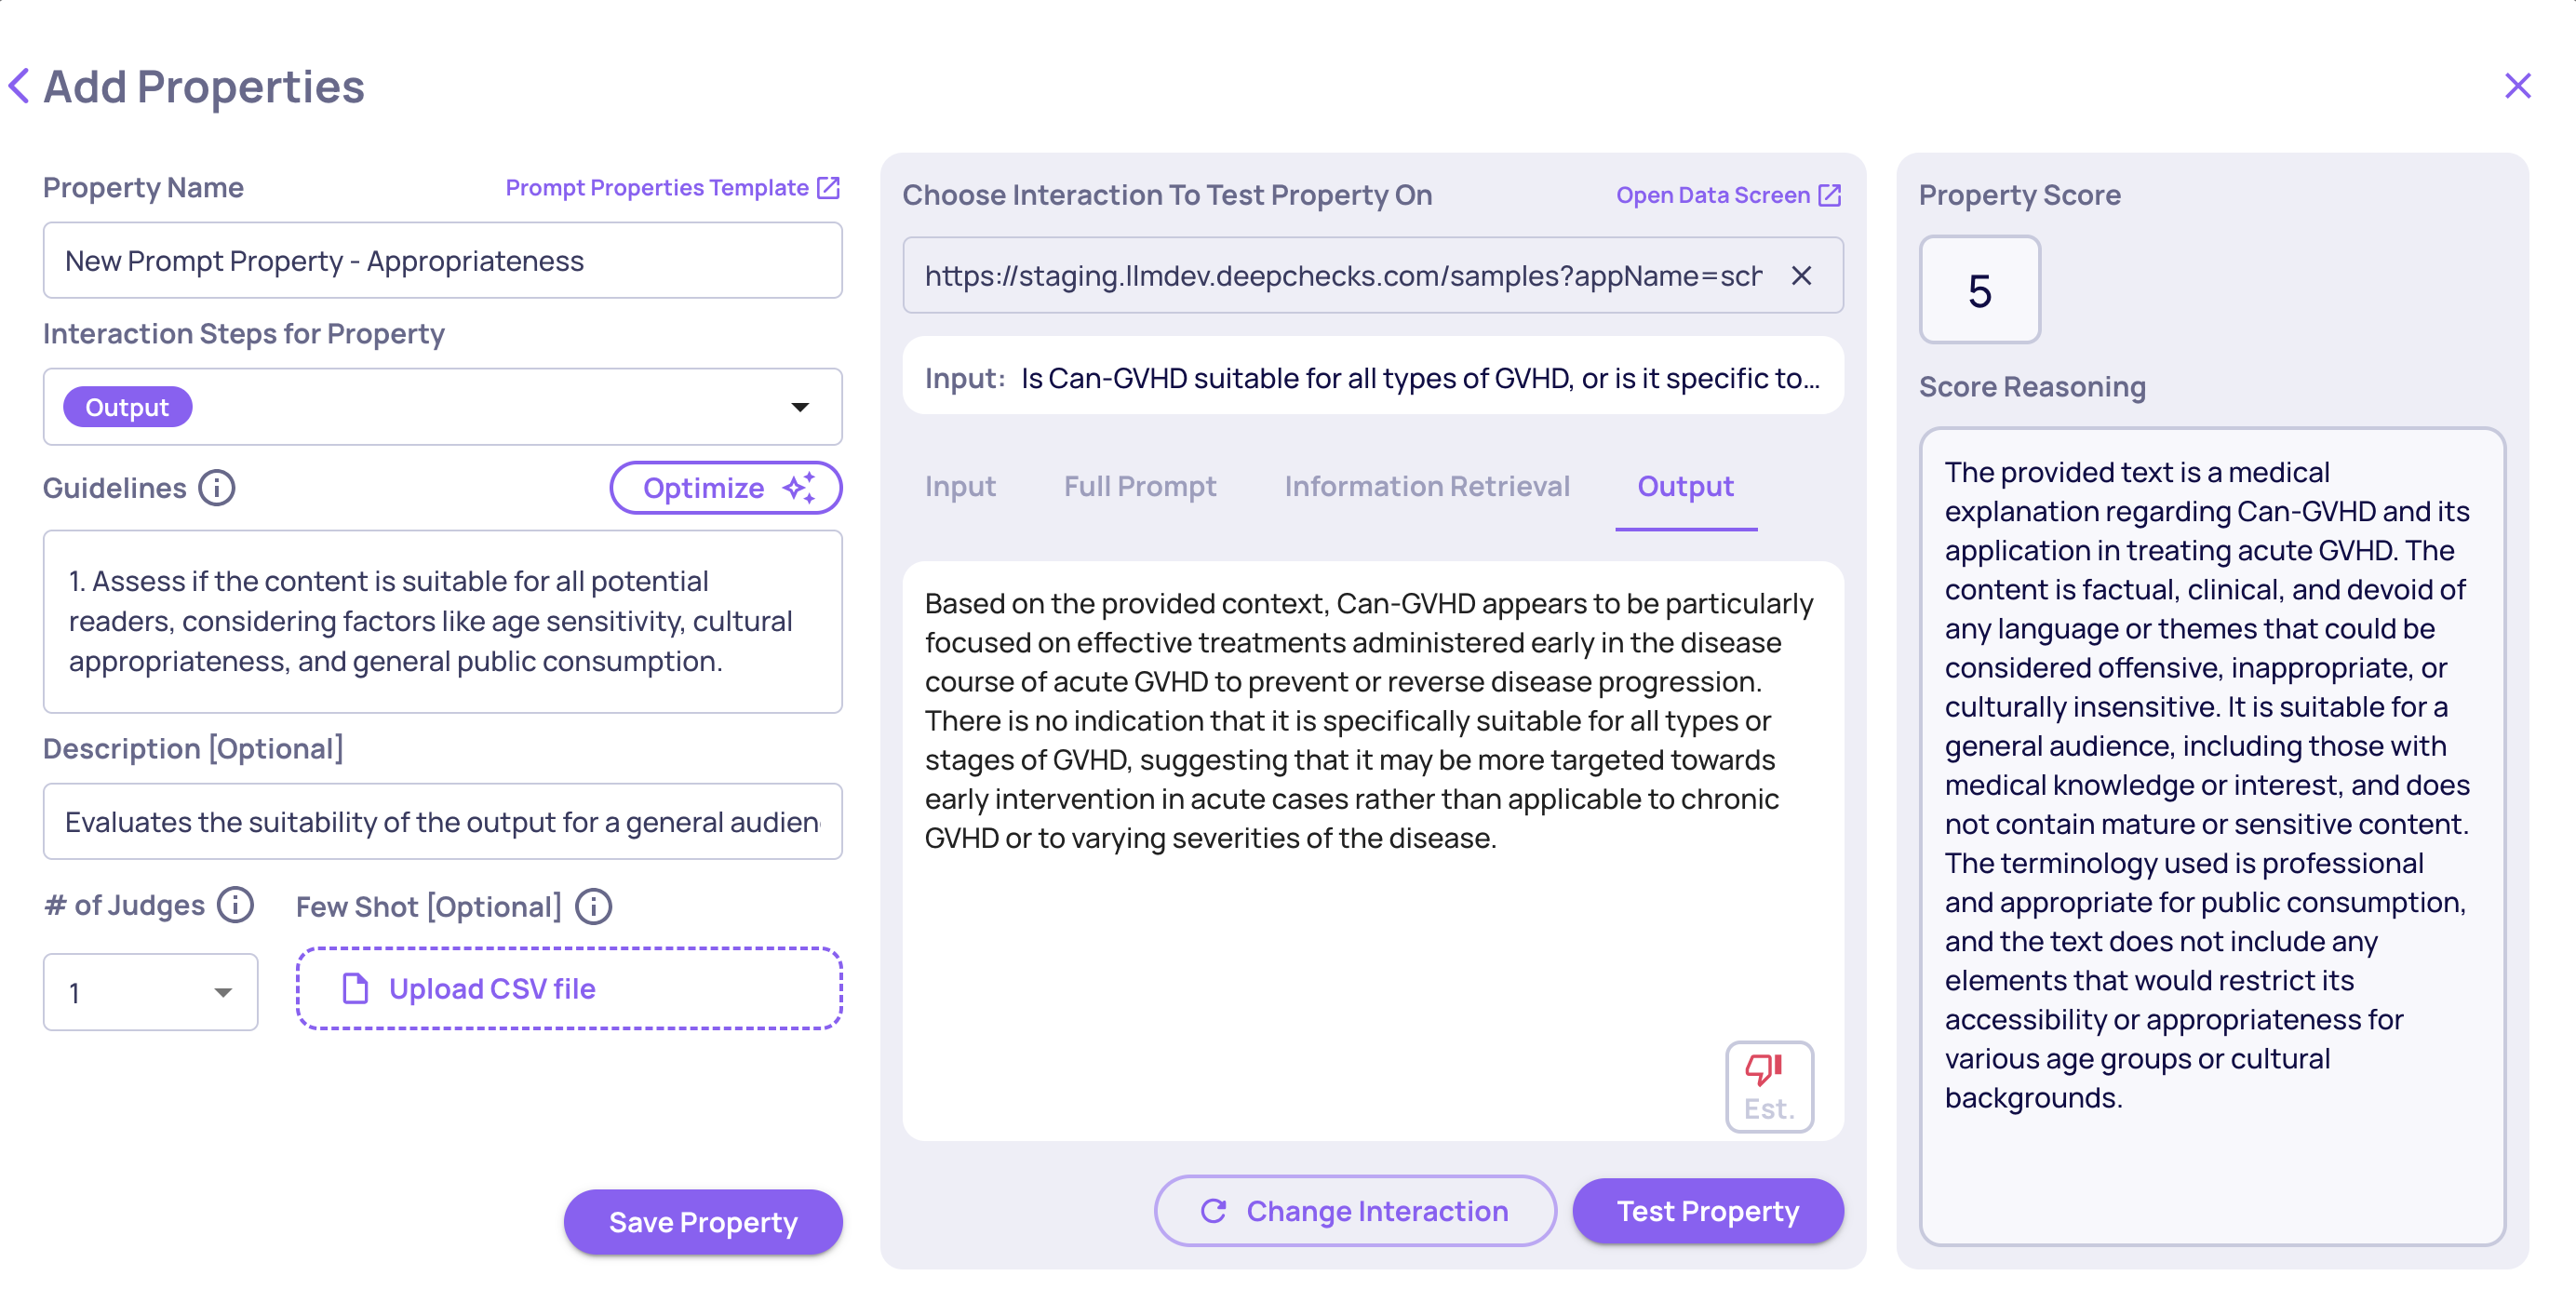Screen dimensions: 2576x1316
Task: Click the Optimize guidelines button
Action: coord(725,488)
